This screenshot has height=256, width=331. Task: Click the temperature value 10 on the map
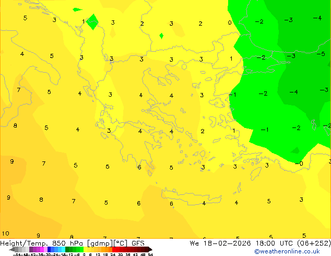pos(6,234)
